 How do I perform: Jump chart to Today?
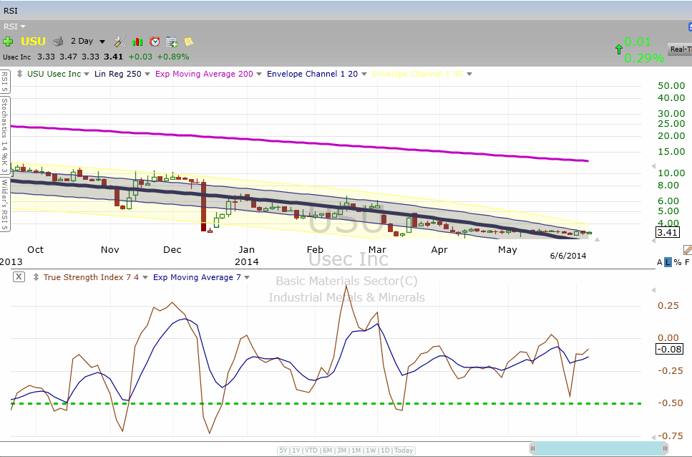click(x=404, y=451)
